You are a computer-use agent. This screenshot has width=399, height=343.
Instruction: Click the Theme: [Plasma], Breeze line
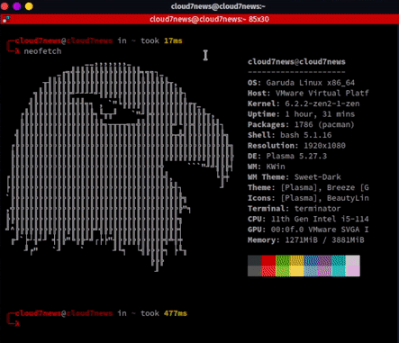(308, 187)
